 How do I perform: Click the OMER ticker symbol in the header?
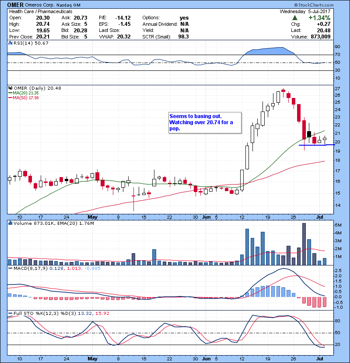pyautogui.click(x=15, y=5)
